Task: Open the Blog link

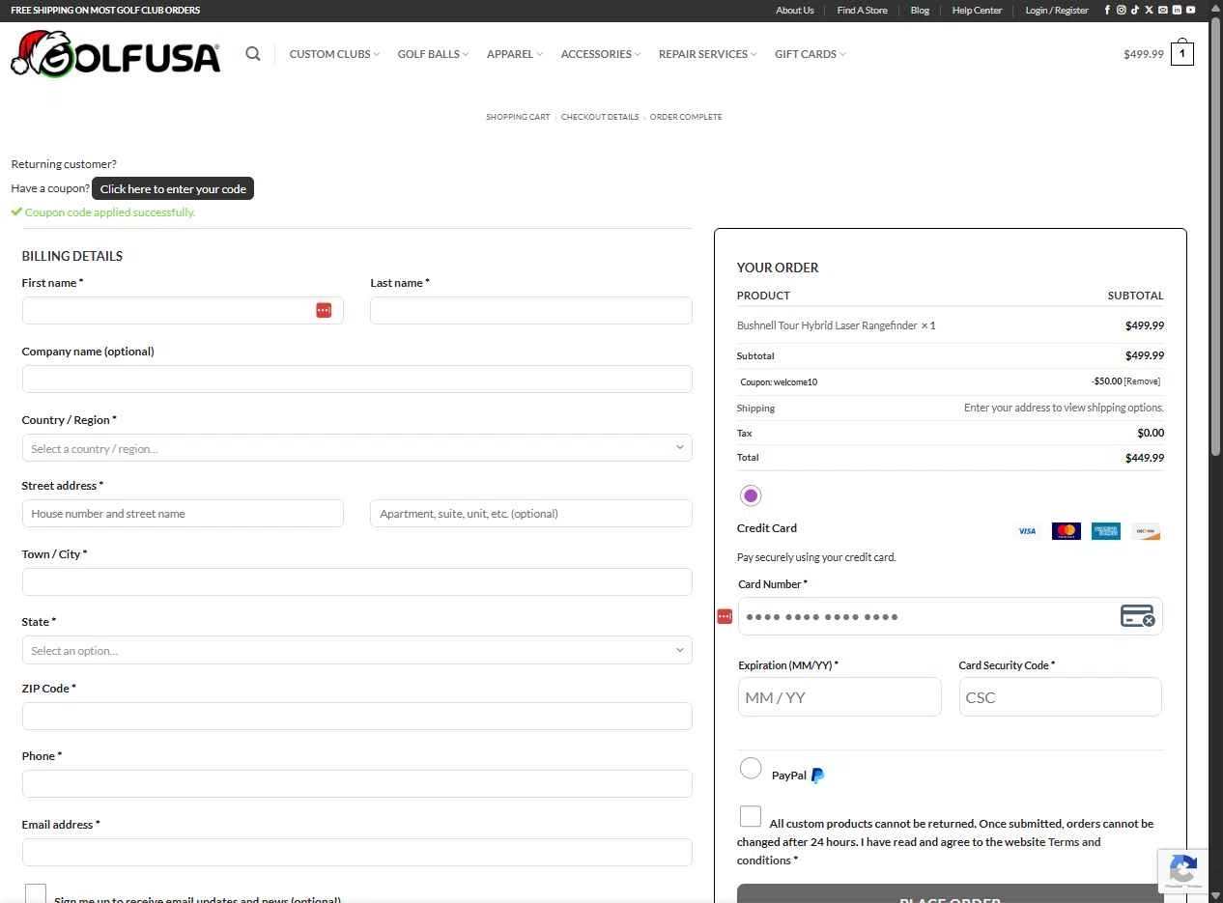Action: [x=920, y=11]
